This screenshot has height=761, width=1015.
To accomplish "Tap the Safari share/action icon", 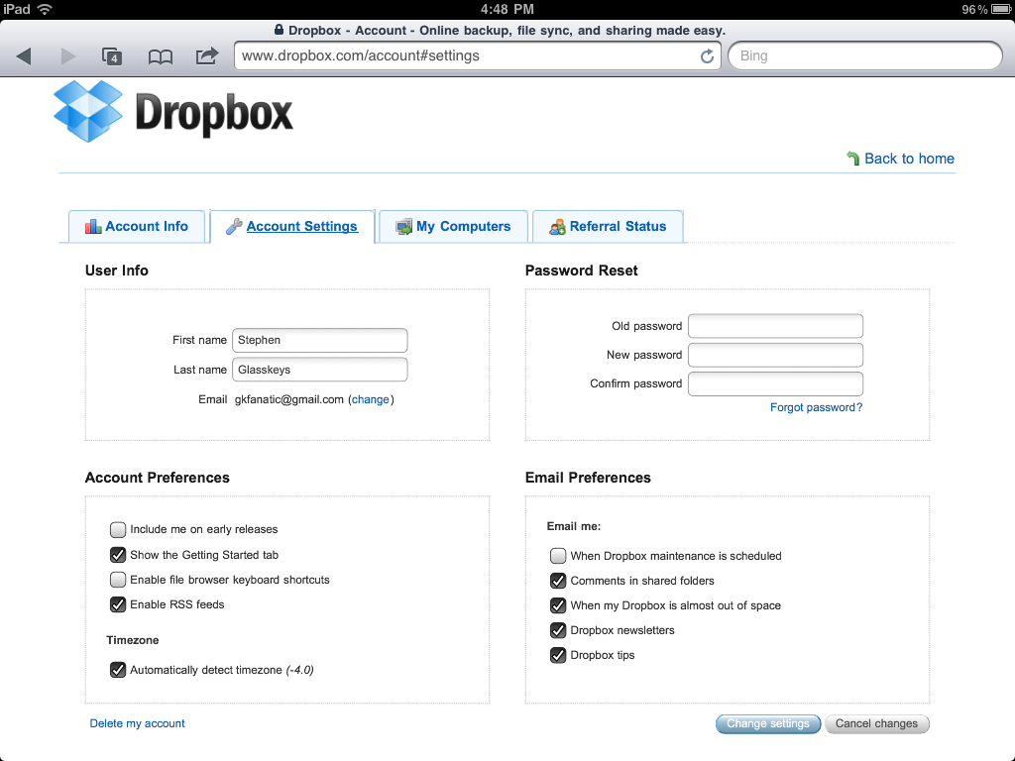I will (x=206, y=56).
